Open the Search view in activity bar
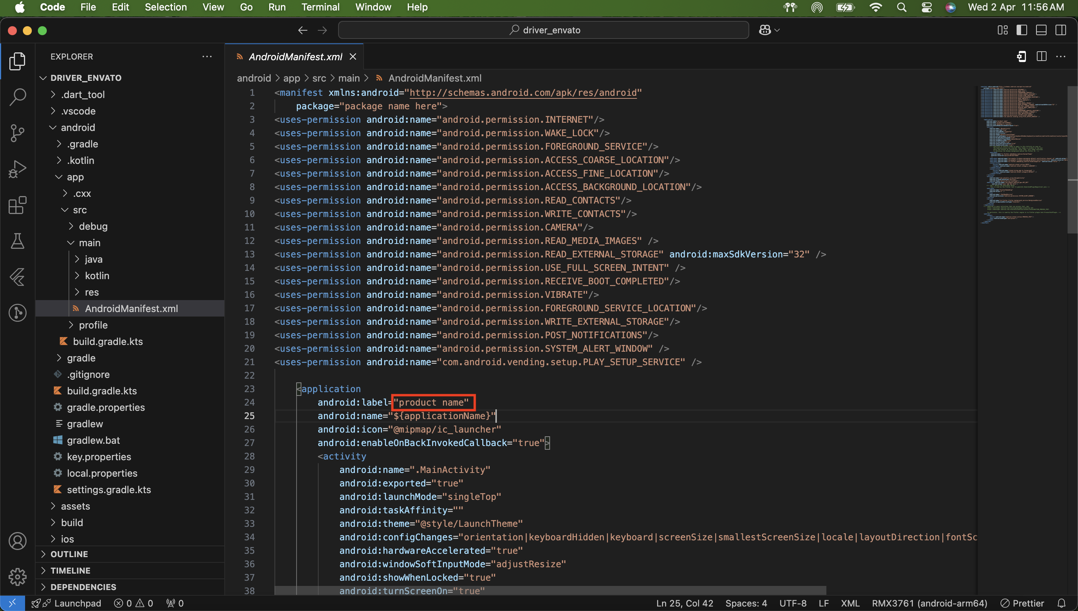This screenshot has height=611, width=1078. click(17, 97)
